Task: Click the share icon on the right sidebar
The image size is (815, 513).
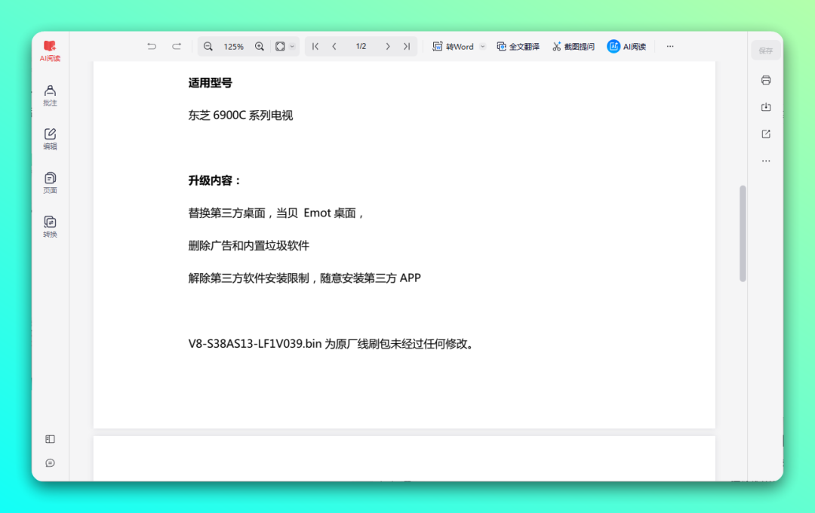Action: (766, 134)
